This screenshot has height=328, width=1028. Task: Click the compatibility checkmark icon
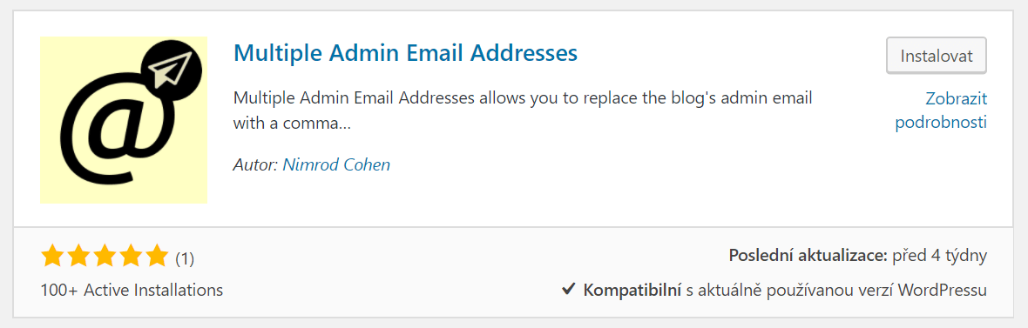click(x=569, y=289)
